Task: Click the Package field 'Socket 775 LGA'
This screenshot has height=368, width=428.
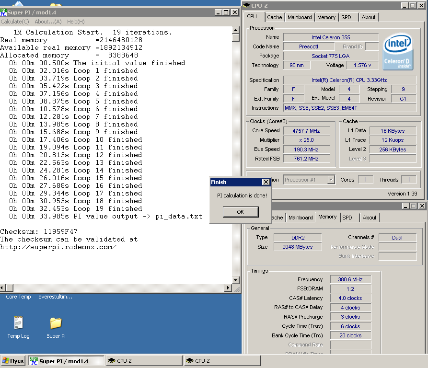Action: [x=331, y=56]
